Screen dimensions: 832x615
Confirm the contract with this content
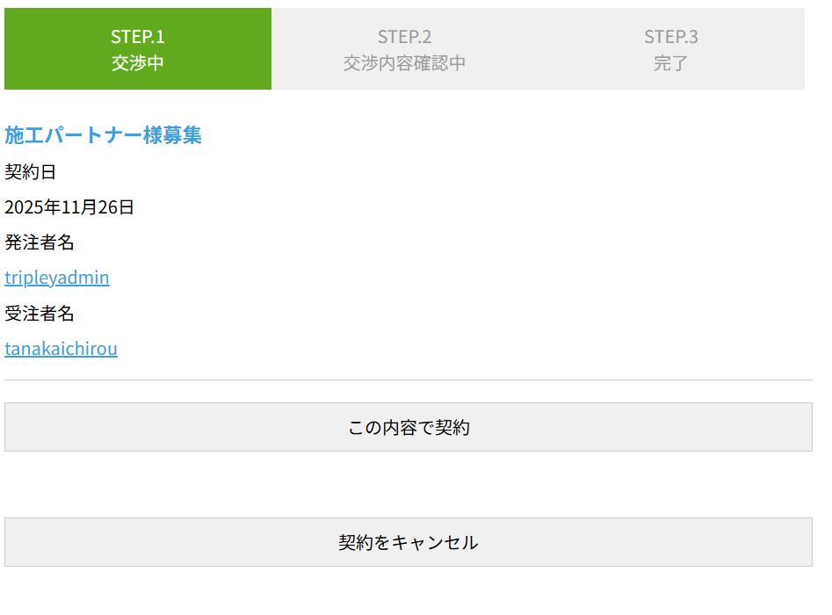coord(409,428)
